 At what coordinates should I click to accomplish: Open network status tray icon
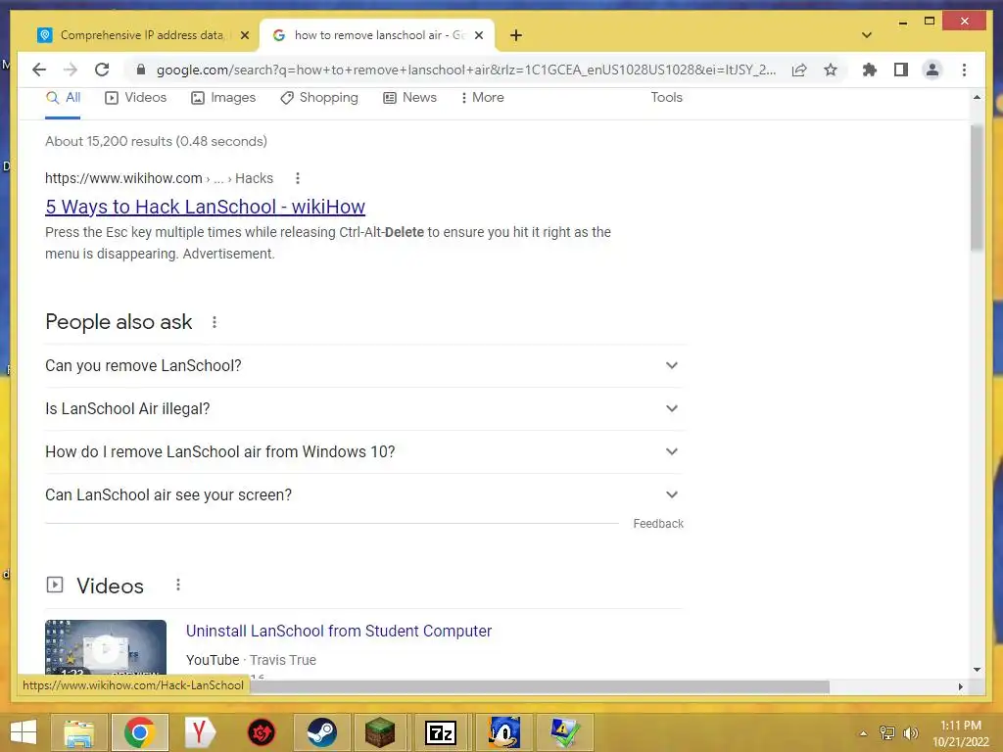(x=887, y=733)
